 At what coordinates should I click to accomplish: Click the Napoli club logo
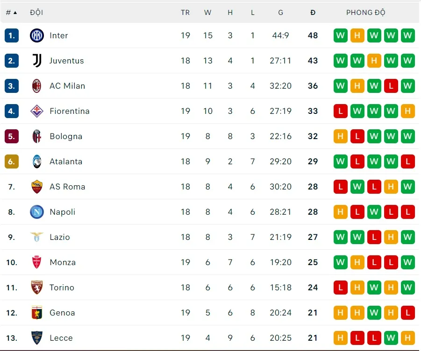tap(37, 212)
